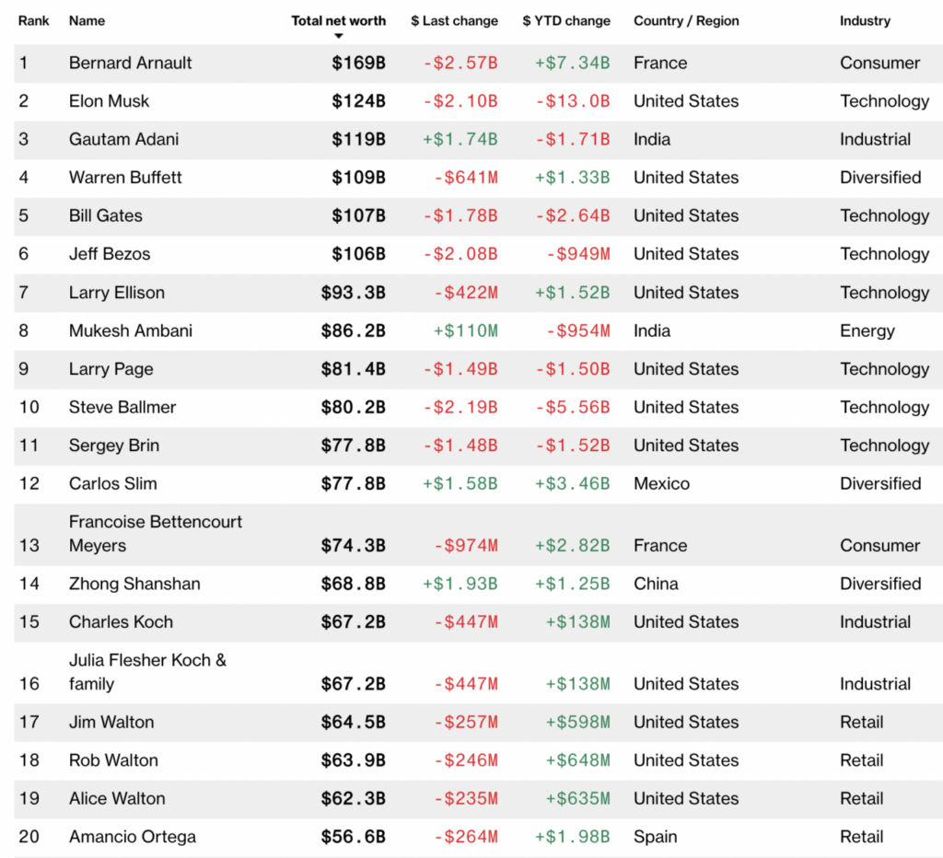Click Mukesh Ambani's $86.2B net worth
943x858 pixels.
[353, 330]
